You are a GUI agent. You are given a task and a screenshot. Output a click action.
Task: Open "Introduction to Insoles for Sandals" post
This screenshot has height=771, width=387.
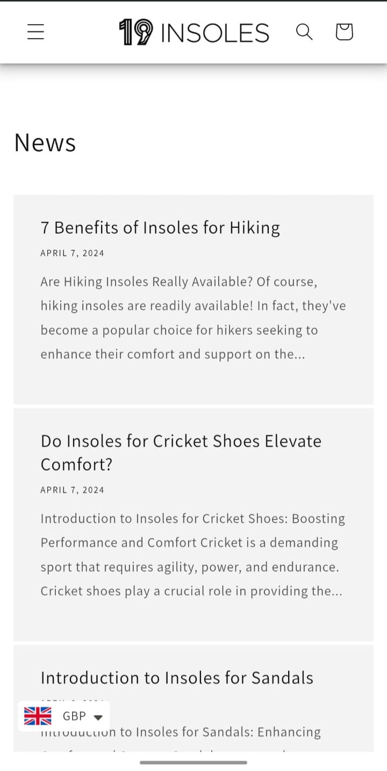(x=177, y=677)
